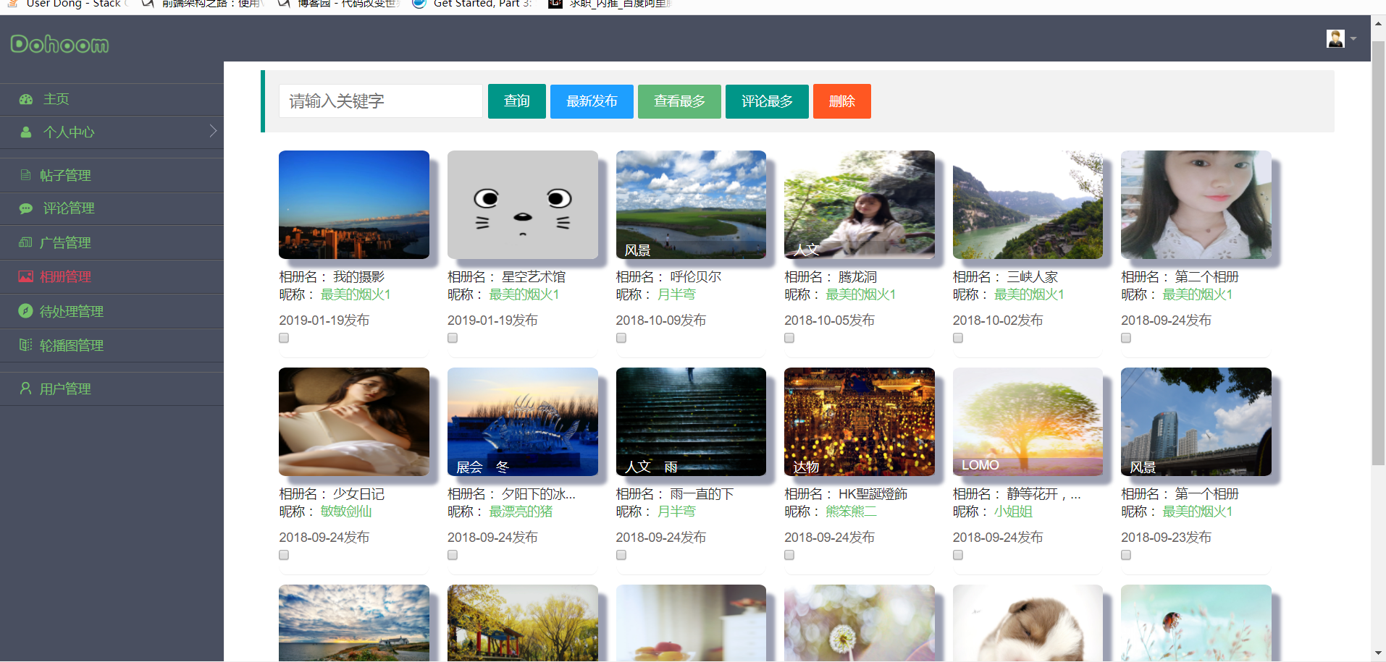
Task: Click the scrollbar down arrow
Action: coord(1379,653)
